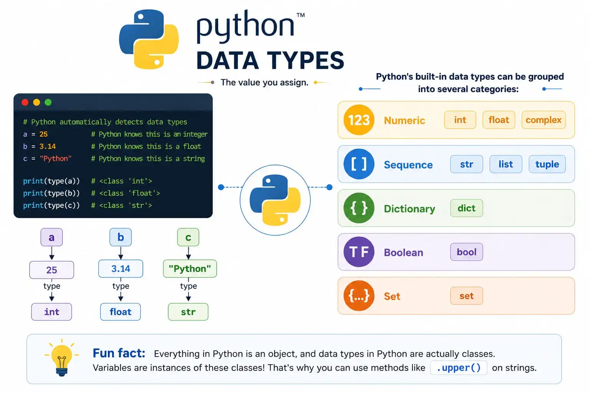Click the bool tag in Boolean row
Screen dimensions: 590x393
click(467, 252)
